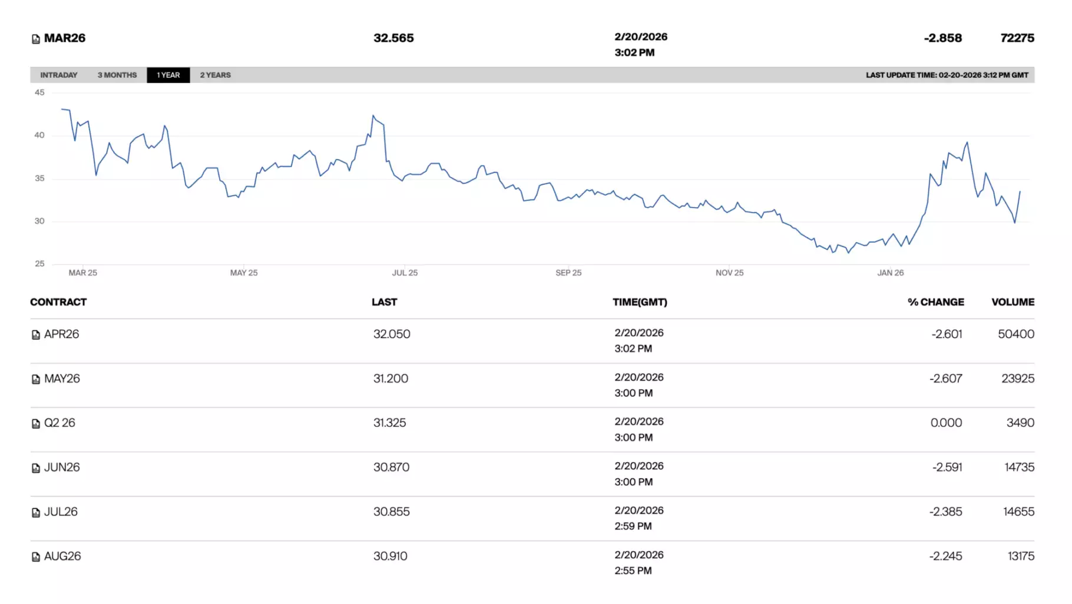This screenshot has width=1072, height=604.
Task: Open the JUN26 chart icon
Action: pos(36,468)
